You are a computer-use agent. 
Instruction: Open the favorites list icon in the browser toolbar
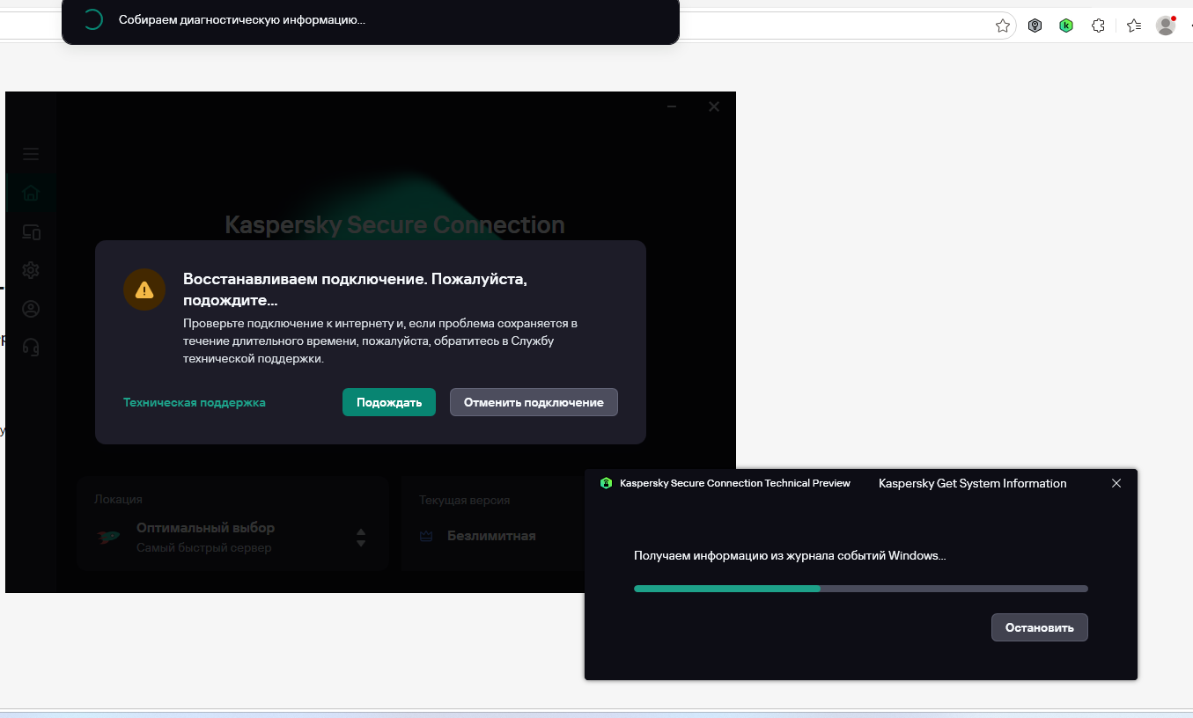click(x=1134, y=26)
